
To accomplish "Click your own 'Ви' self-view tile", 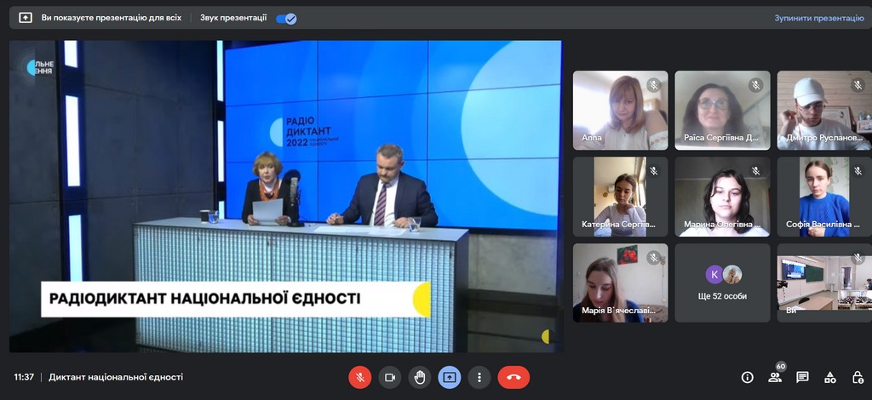I will pyautogui.click(x=823, y=283).
